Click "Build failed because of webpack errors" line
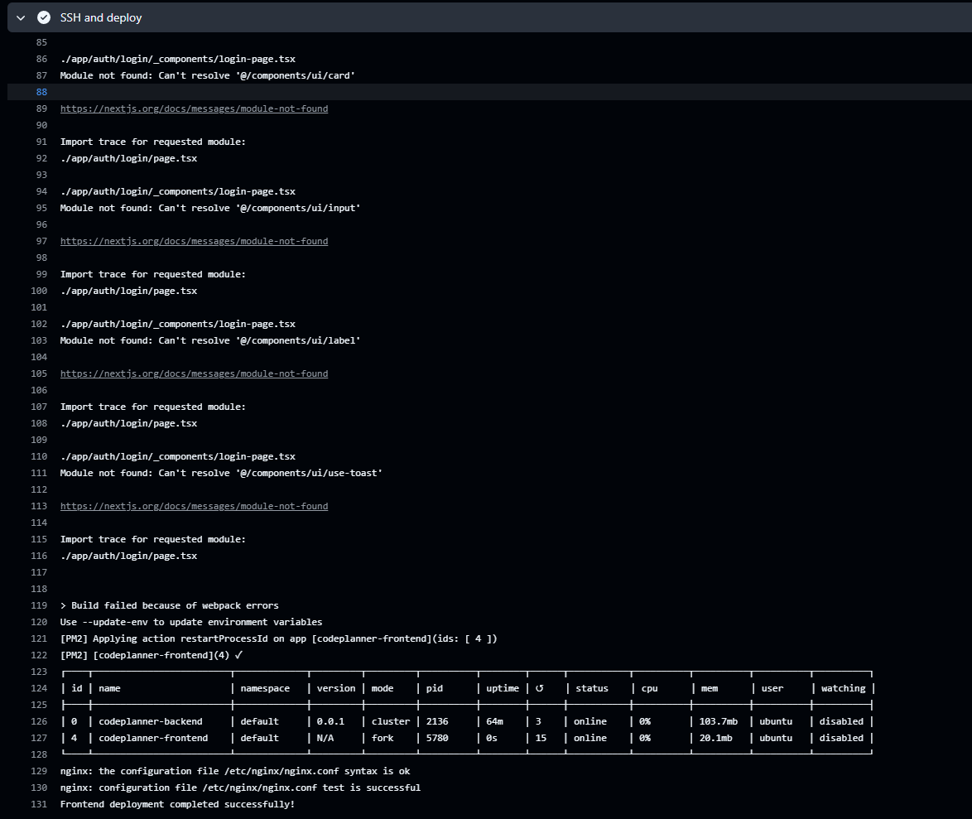 point(169,605)
